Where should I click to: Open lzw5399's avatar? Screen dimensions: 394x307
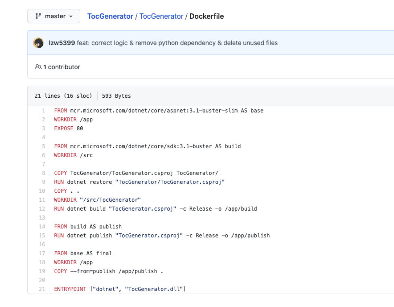tap(38, 43)
